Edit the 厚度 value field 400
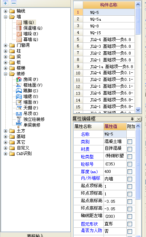 click(x=115, y=171)
